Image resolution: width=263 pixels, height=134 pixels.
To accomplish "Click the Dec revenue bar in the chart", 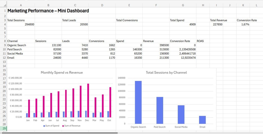I will (88, 100).
